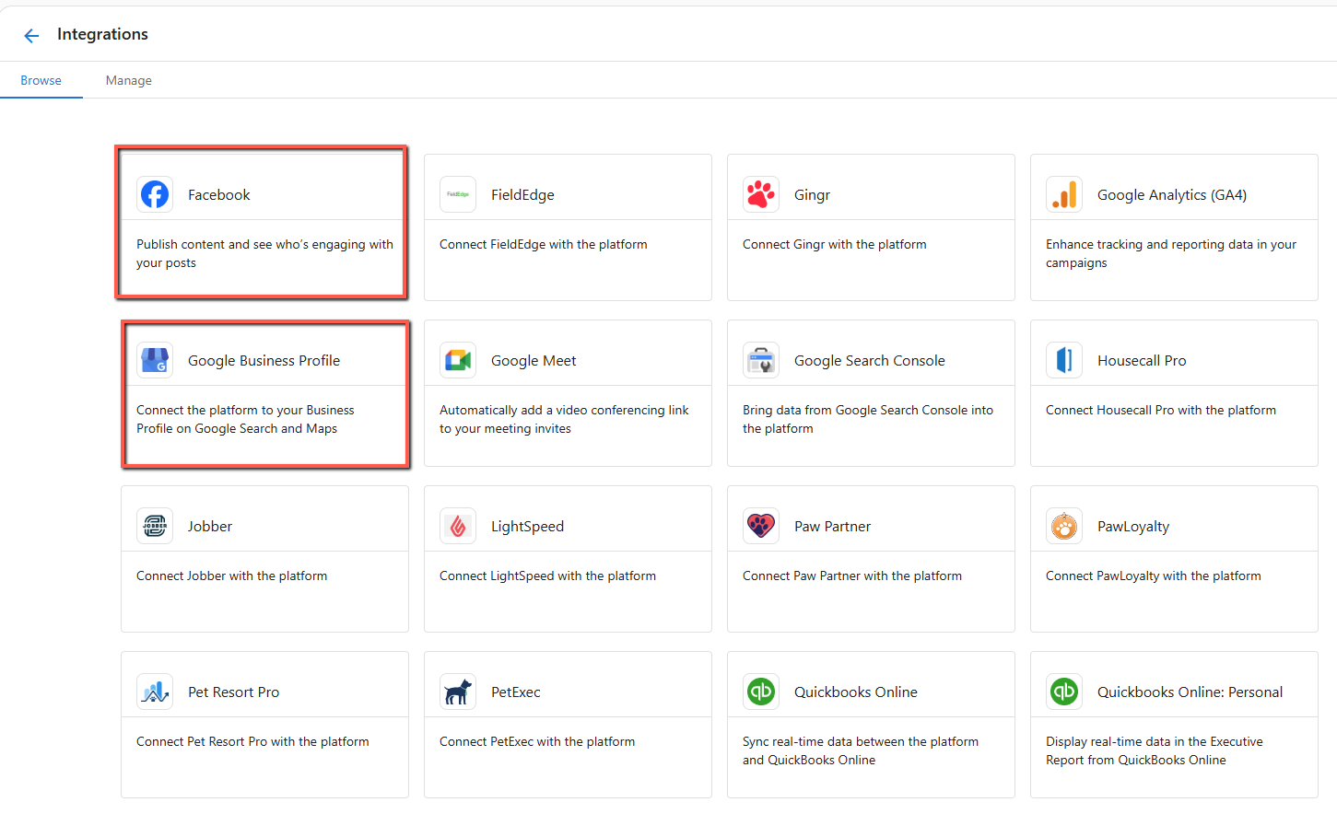Open the Google Business Profile title
Viewport: 1337px width, 814px height.
click(x=264, y=360)
